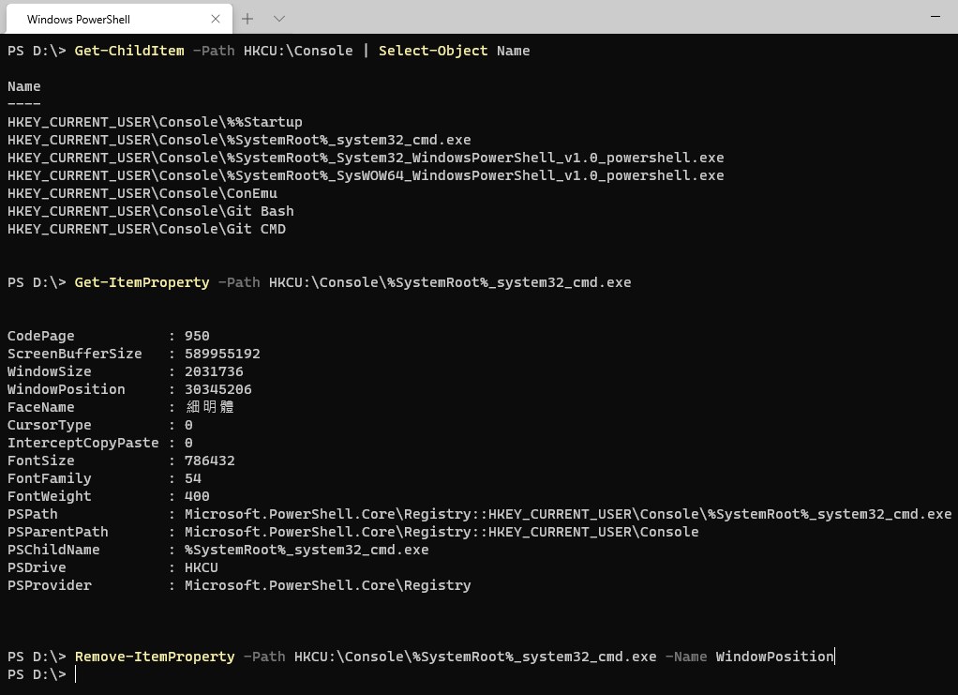Minimize the terminal window
The height and width of the screenshot is (695, 958).
(936, 17)
